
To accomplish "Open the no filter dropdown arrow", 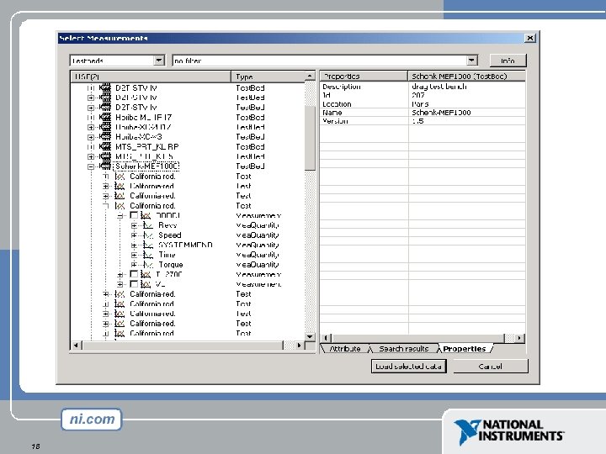I will click(471, 61).
